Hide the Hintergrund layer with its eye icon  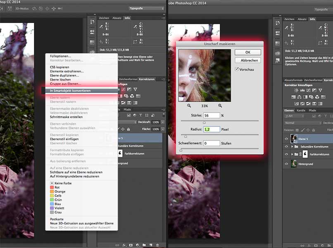pyautogui.click(x=286, y=164)
